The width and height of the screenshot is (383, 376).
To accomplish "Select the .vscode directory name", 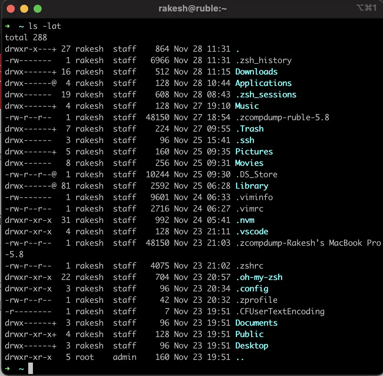I will click(x=252, y=232).
